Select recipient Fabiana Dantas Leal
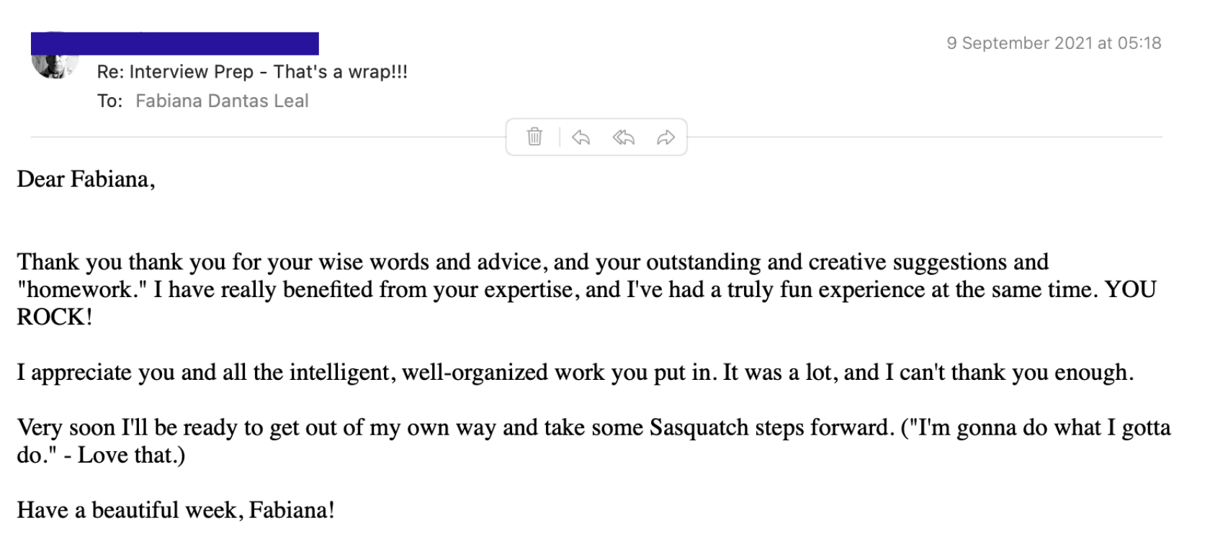 point(222,101)
